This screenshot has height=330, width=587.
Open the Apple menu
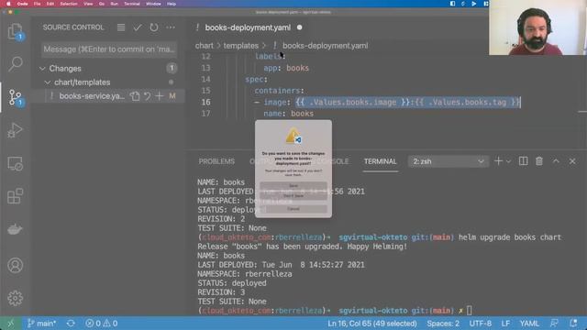8,4
